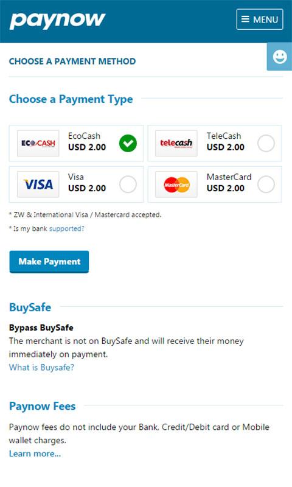Click the Telecash logo image

(x=176, y=143)
